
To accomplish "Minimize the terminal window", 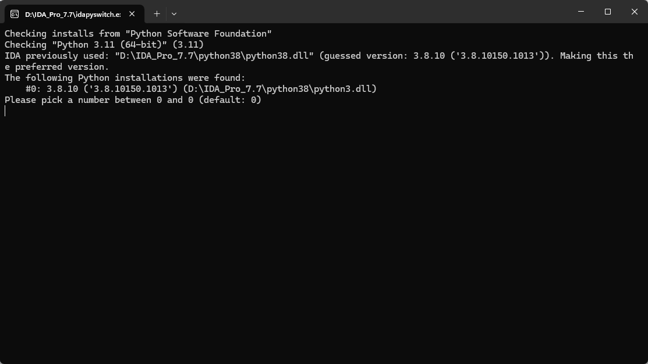I will [581, 12].
